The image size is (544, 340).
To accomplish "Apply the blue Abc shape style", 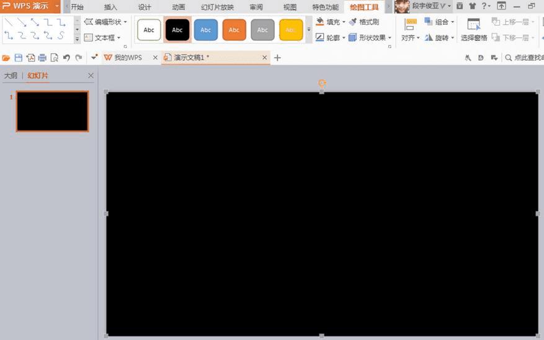I will coord(206,30).
